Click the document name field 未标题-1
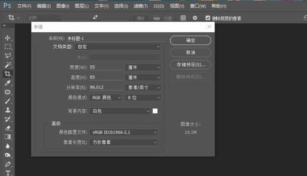This screenshot has height=176, width=307. 115,39
